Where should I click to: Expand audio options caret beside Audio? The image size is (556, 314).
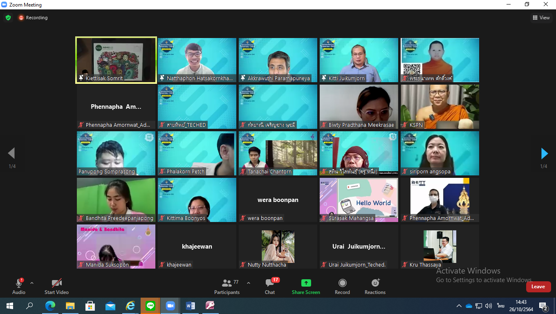[32, 283]
